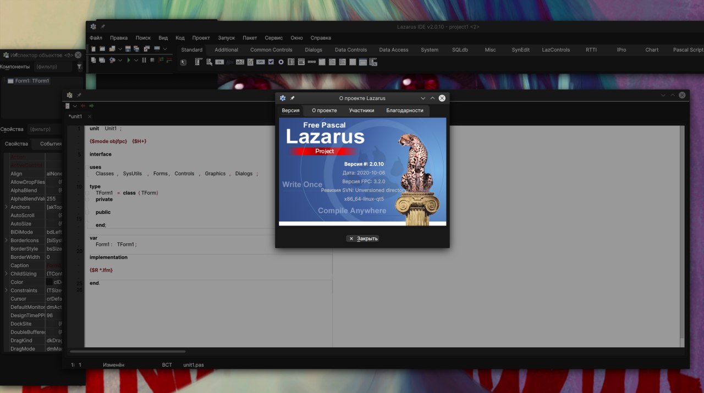Screen dimensions: 704x393
Task: Pick the TActionList component icon
Action: 373,62
